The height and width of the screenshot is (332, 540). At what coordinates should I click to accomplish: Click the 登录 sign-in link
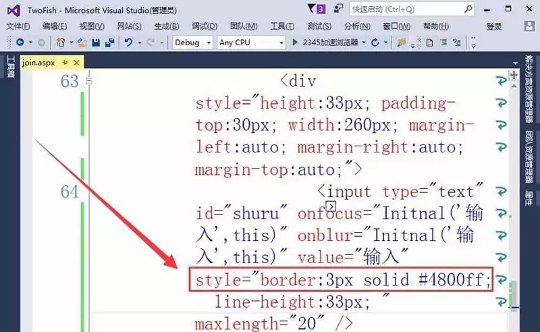point(494,26)
